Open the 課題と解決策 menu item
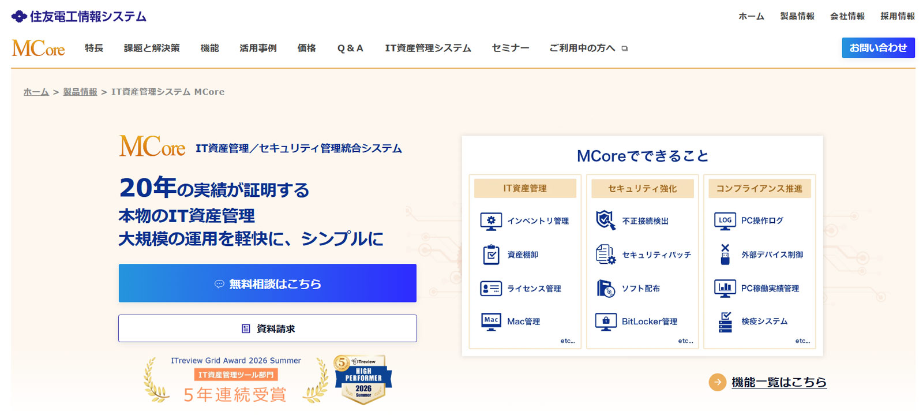Image resolution: width=923 pixels, height=415 pixels. (152, 48)
